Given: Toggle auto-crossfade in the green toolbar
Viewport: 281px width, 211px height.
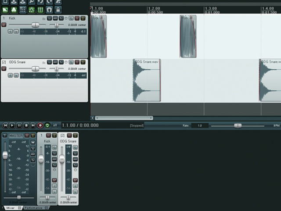Looking at the screenshot, I should (5, 10).
